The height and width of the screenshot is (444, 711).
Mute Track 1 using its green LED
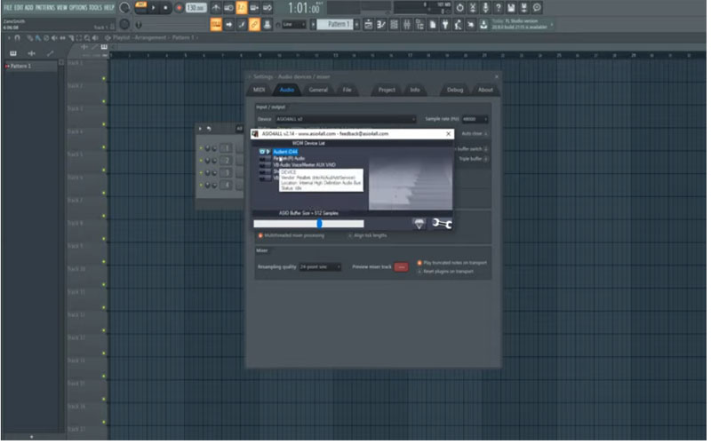coord(104,79)
